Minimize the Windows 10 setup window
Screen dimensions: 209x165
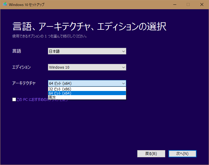coord(174,4)
